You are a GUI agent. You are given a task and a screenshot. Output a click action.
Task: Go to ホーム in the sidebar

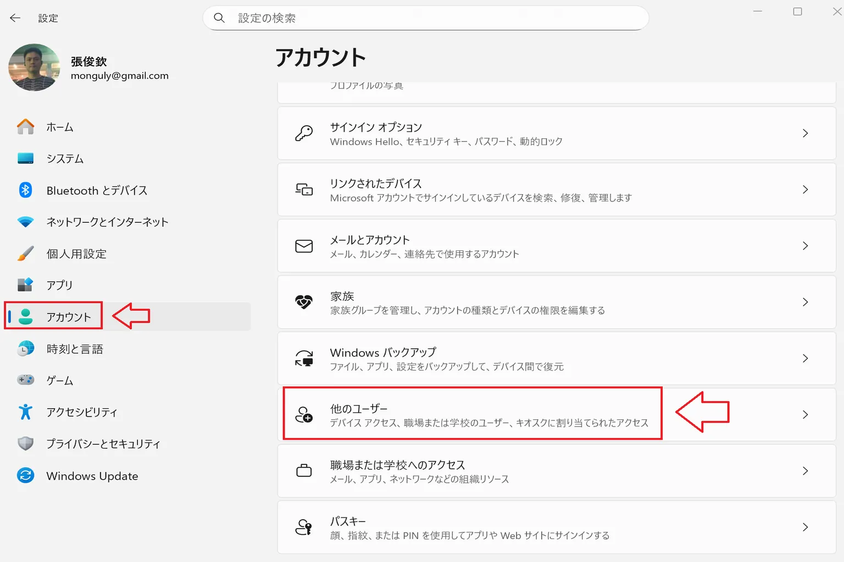60,127
